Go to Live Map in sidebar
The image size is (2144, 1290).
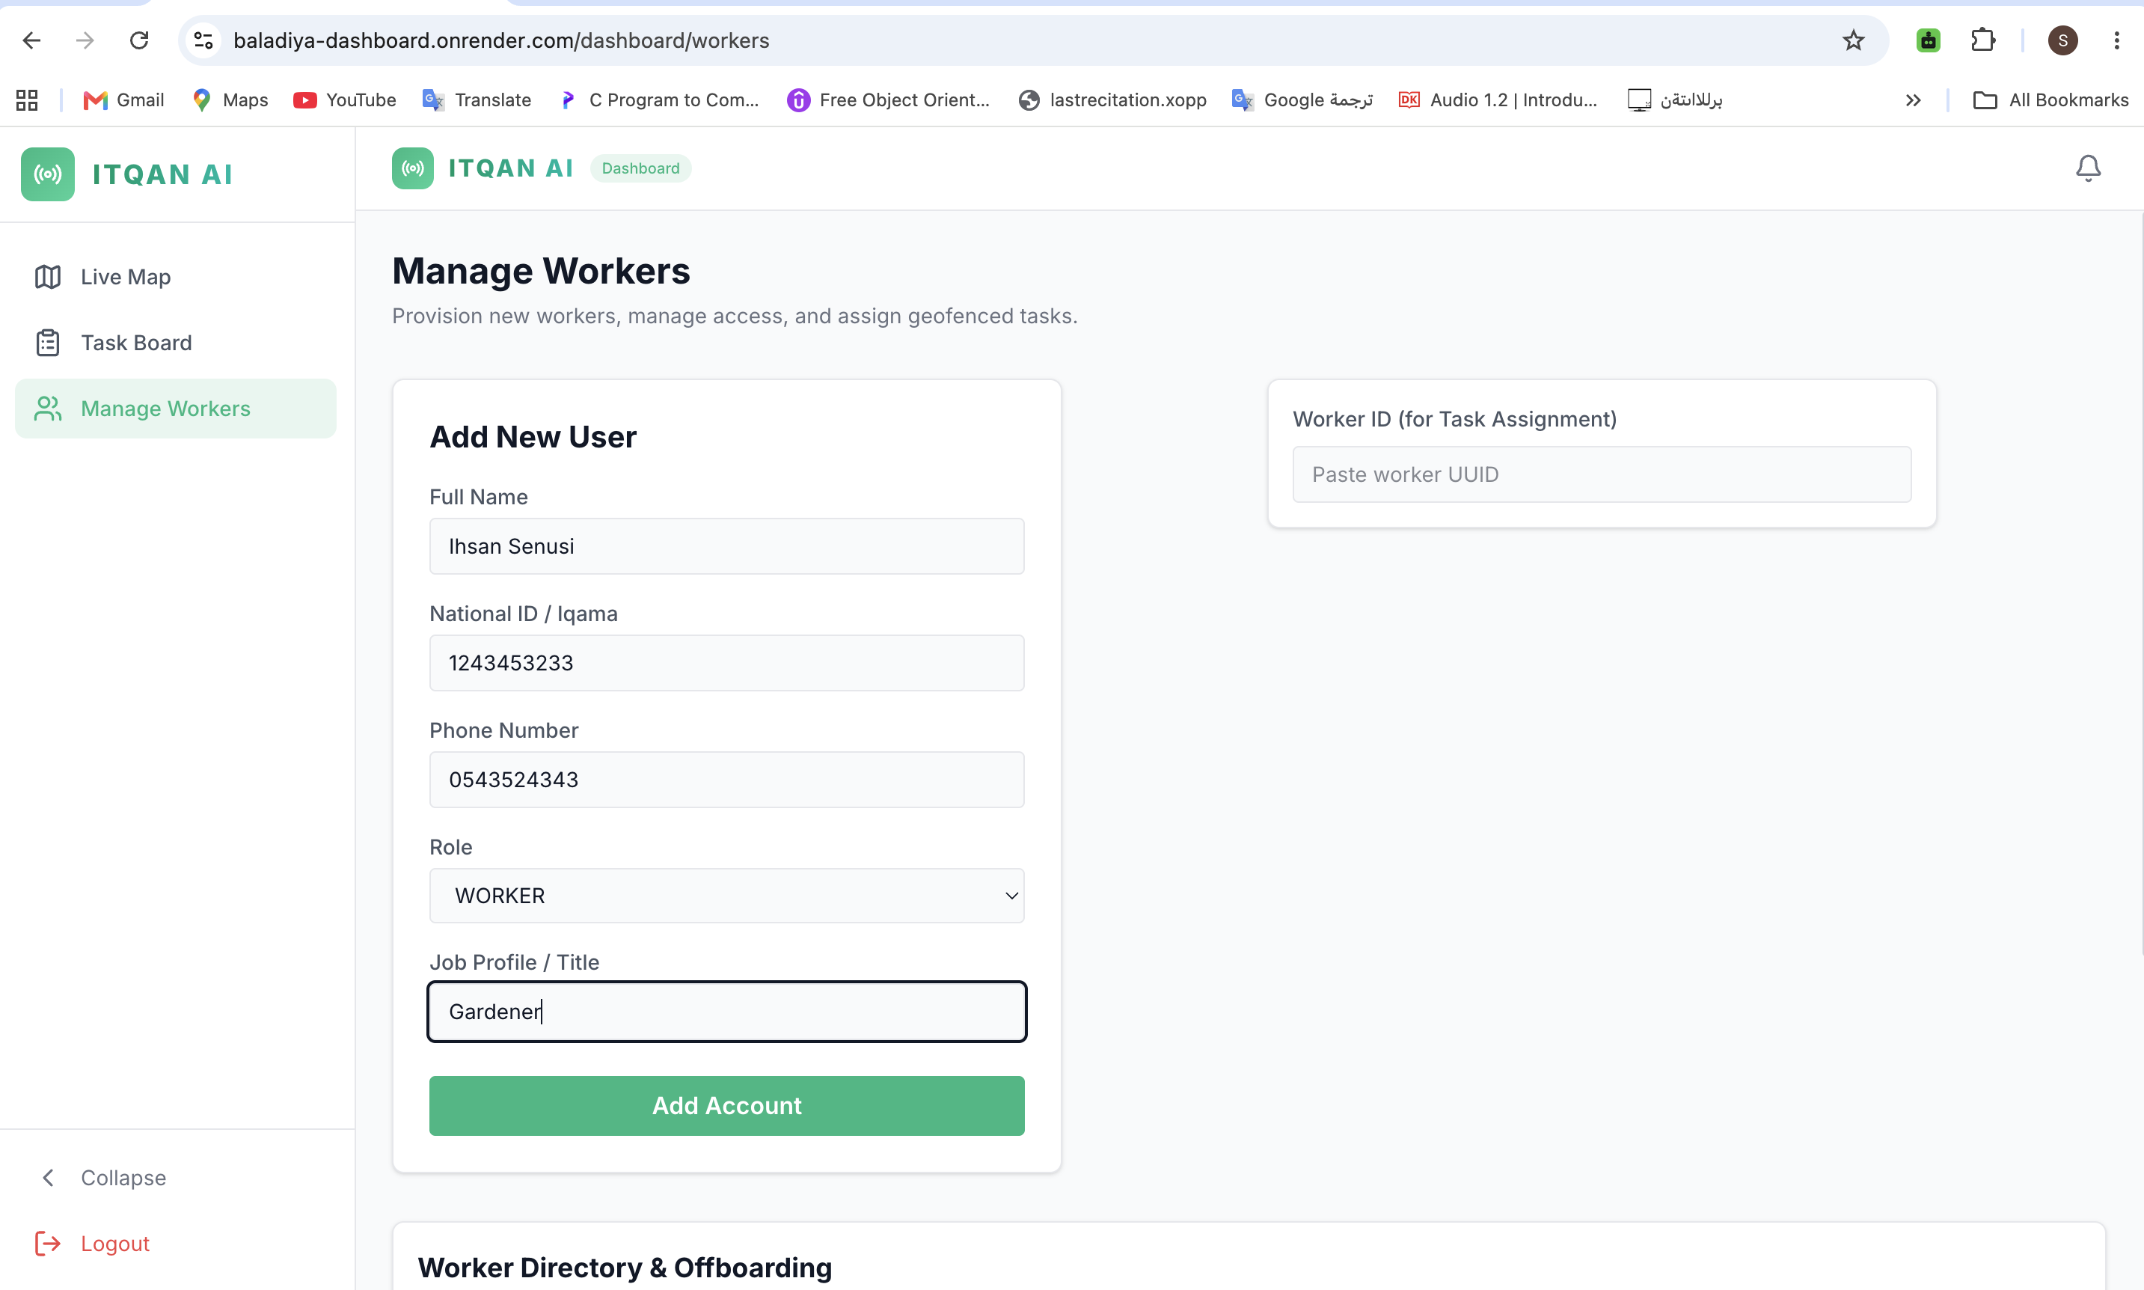point(176,276)
